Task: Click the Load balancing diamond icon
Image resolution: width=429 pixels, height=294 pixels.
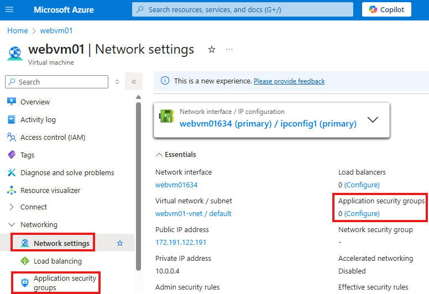Action: (x=25, y=261)
